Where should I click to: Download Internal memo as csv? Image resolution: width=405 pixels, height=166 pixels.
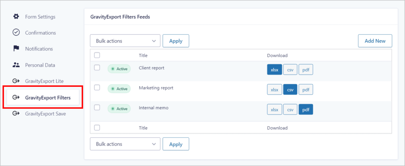pyautogui.click(x=290, y=109)
